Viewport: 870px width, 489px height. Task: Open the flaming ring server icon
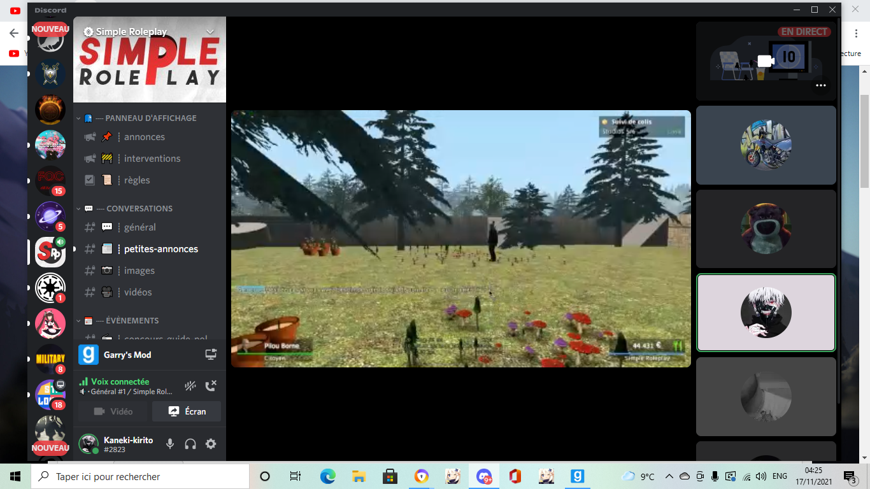click(50, 110)
